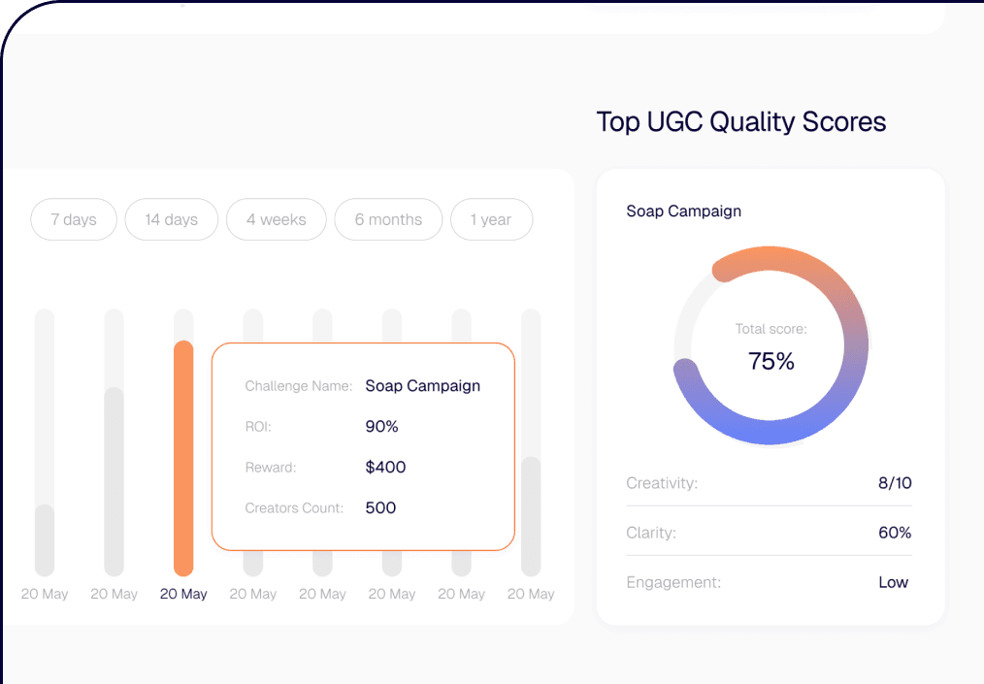Viewport: 984px width, 684px height.
Task: Enable the 4 weeks time range
Action: coord(276,219)
